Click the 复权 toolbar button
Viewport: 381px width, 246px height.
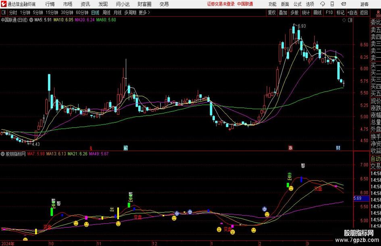coord(272,13)
